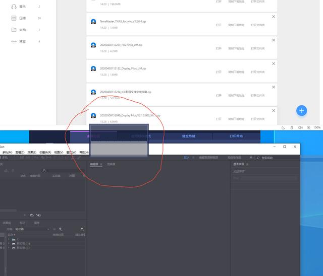The width and height of the screenshot is (323, 276).
Task: Expand the 新加卷 (D:) drive
Action: click(9, 244)
